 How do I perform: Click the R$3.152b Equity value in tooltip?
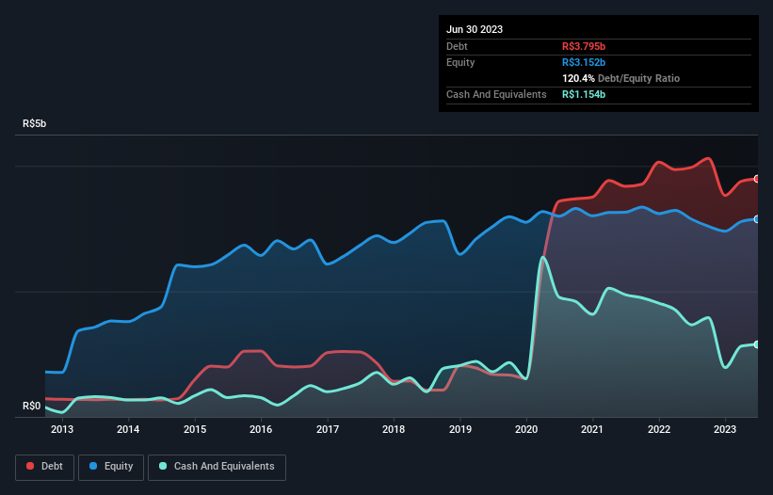(584, 62)
